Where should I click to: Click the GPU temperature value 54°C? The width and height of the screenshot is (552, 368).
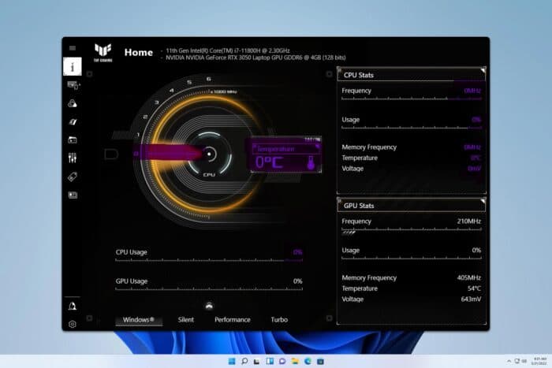tap(474, 288)
